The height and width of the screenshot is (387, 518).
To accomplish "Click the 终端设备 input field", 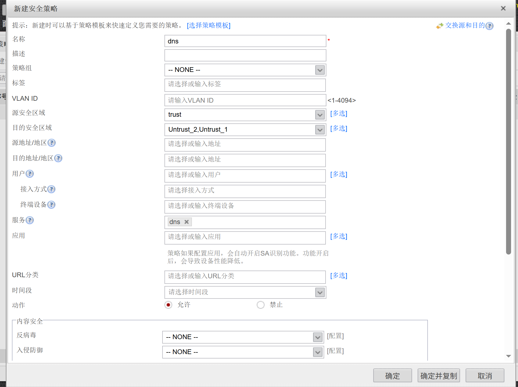I will pyautogui.click(x=245, y=207).
